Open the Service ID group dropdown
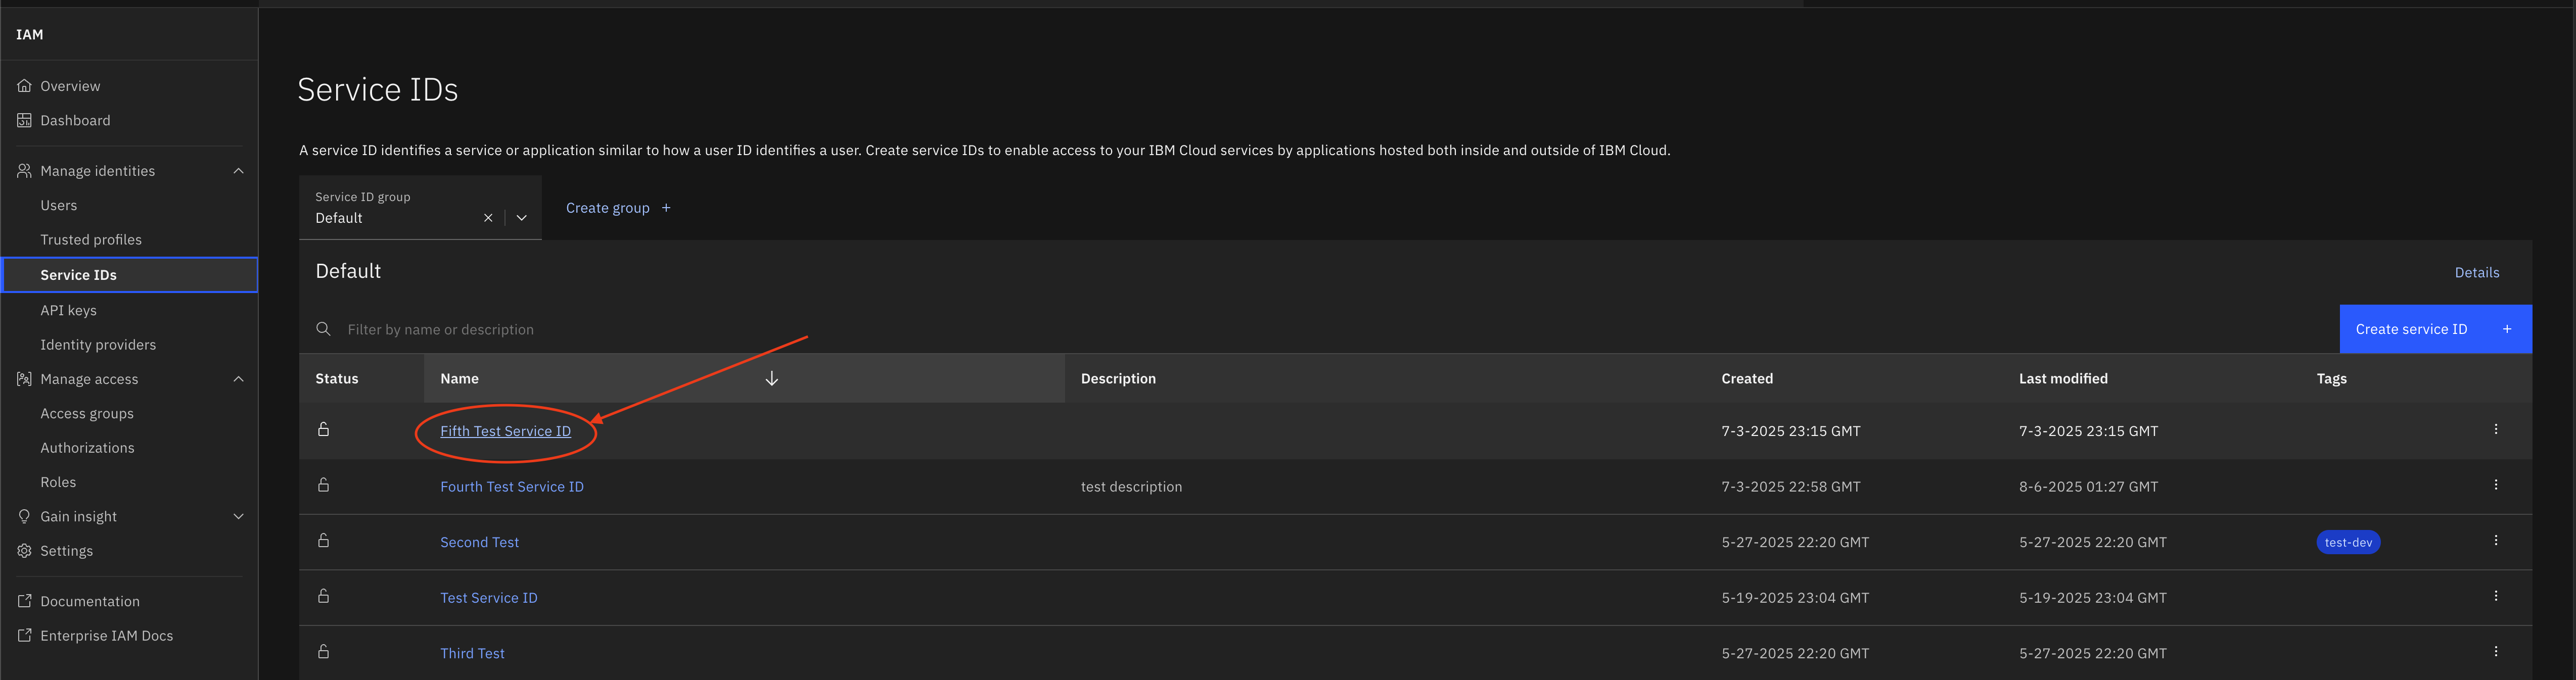Image resolution: width=2576 pixels, height=680 pixels. [x=521, y=218]
